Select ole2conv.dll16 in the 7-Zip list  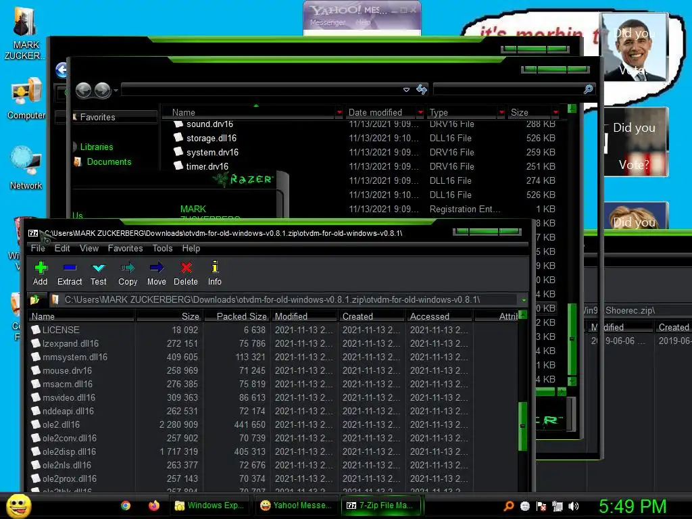[x=64, y=438]
